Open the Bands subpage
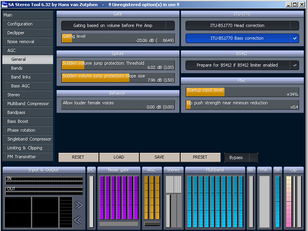This screenshot has height=231, width=308. tap(28, 68)
